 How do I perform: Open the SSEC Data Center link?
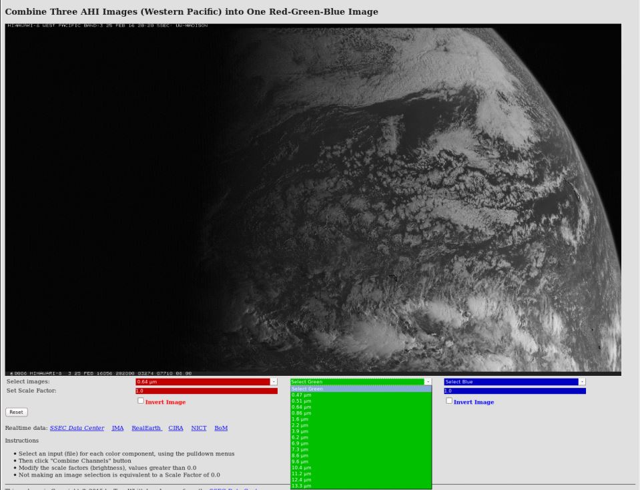[x=77, y=428]
